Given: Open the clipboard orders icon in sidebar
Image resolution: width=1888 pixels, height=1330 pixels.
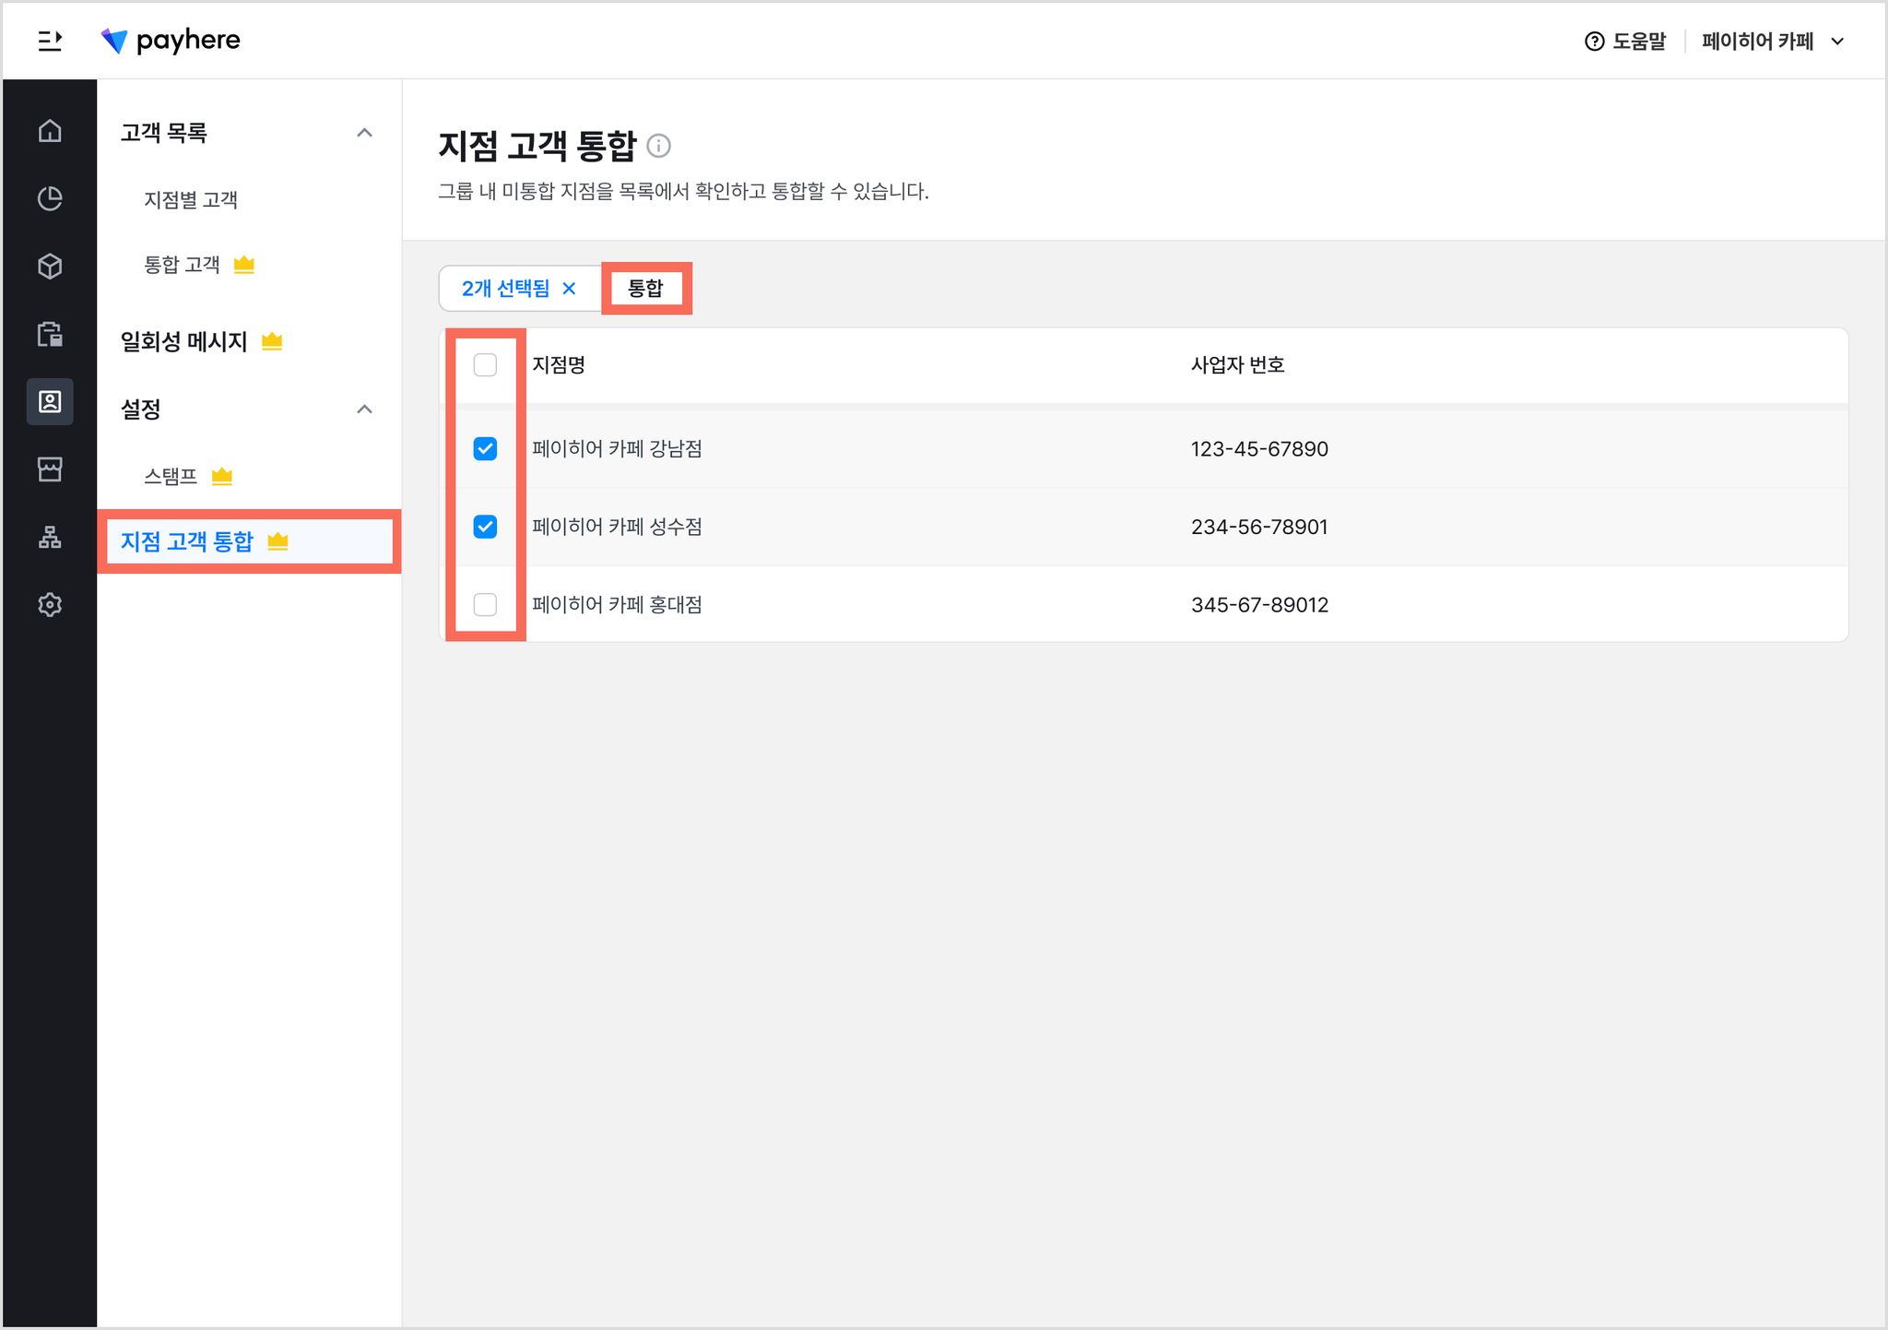Looking at the screenshot, I should pyautogui.click(x=50, y=334).
